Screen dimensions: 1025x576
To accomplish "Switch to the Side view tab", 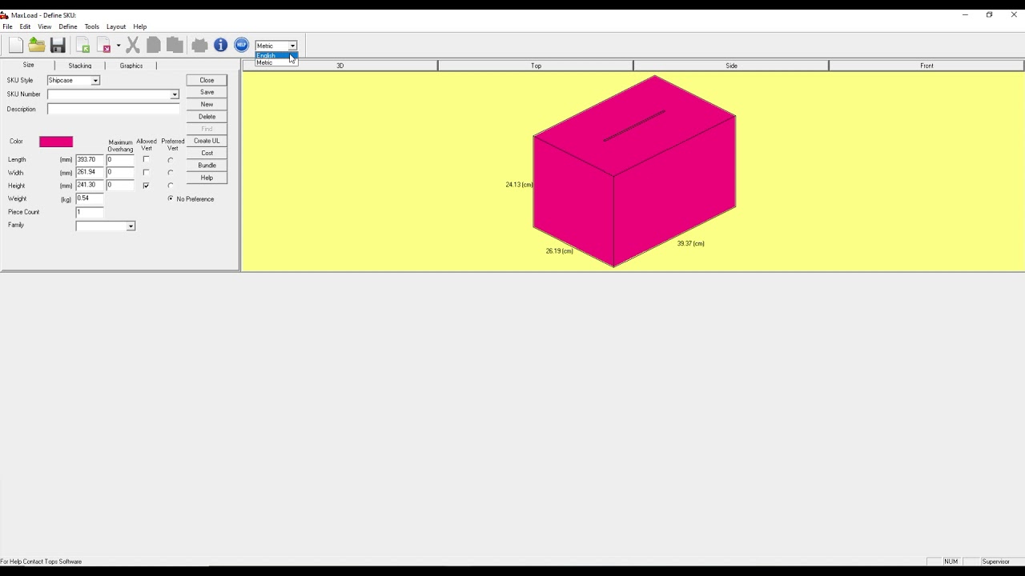I will coord(731,66).
